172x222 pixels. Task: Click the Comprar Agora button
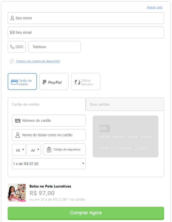tap(86, 213)
